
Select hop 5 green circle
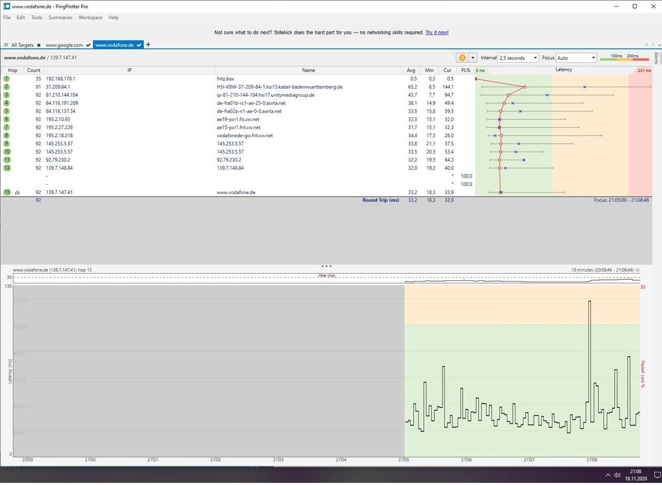tap(7, 111)
